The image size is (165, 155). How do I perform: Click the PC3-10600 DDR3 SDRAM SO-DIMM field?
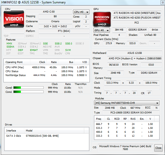pos(131,113)
